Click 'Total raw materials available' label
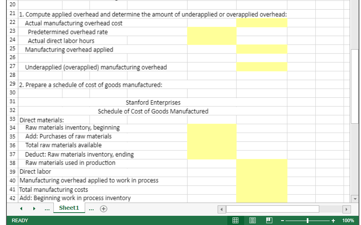Viewport: 361px width, 225px height. [63, 145]
